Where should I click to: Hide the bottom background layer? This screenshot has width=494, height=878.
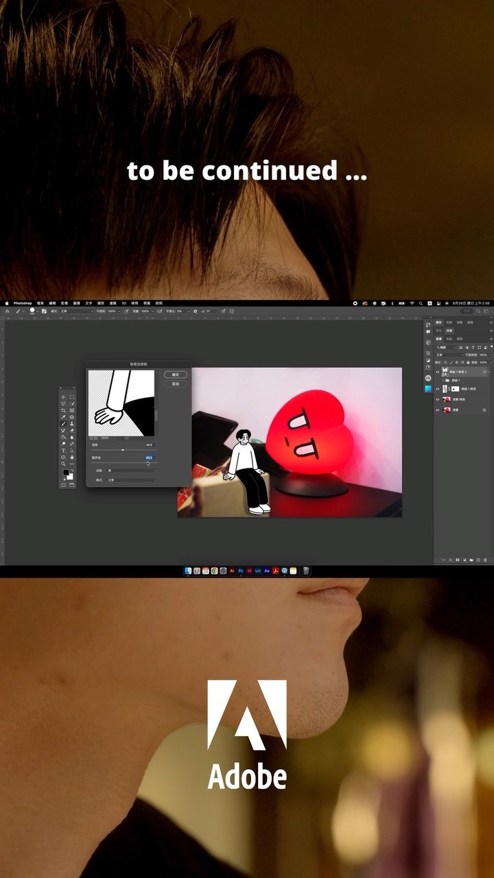pyautogui.click(x=438, y=410)
